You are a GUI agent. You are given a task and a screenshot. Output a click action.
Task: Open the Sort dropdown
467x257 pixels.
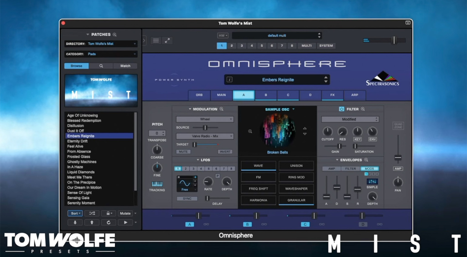75,213
